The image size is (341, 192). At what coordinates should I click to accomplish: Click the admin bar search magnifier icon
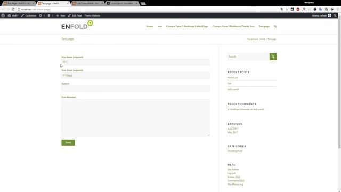(335, 15)
